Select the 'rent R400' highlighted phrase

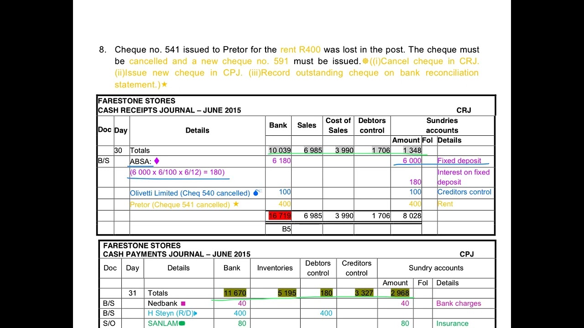pyautogui.click(x=300, y=49)
